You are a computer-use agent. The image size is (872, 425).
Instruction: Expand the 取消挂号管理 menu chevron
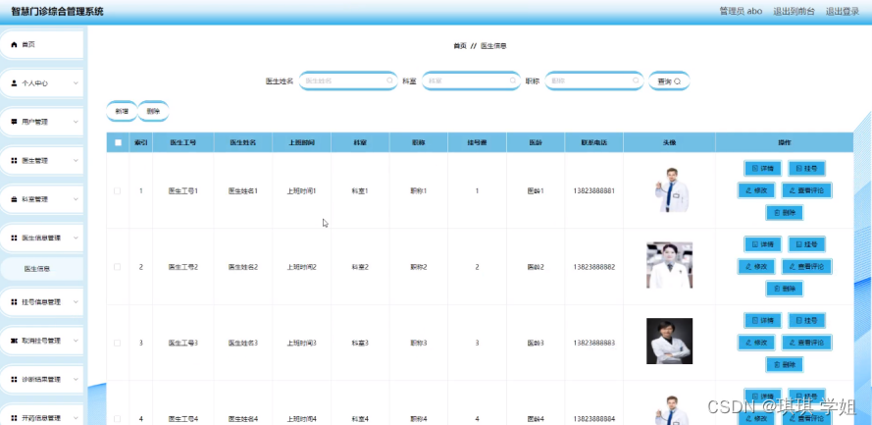click(76, 341)
